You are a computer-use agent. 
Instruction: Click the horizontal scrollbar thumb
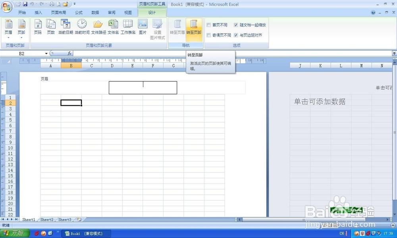(x=304, y=219)
